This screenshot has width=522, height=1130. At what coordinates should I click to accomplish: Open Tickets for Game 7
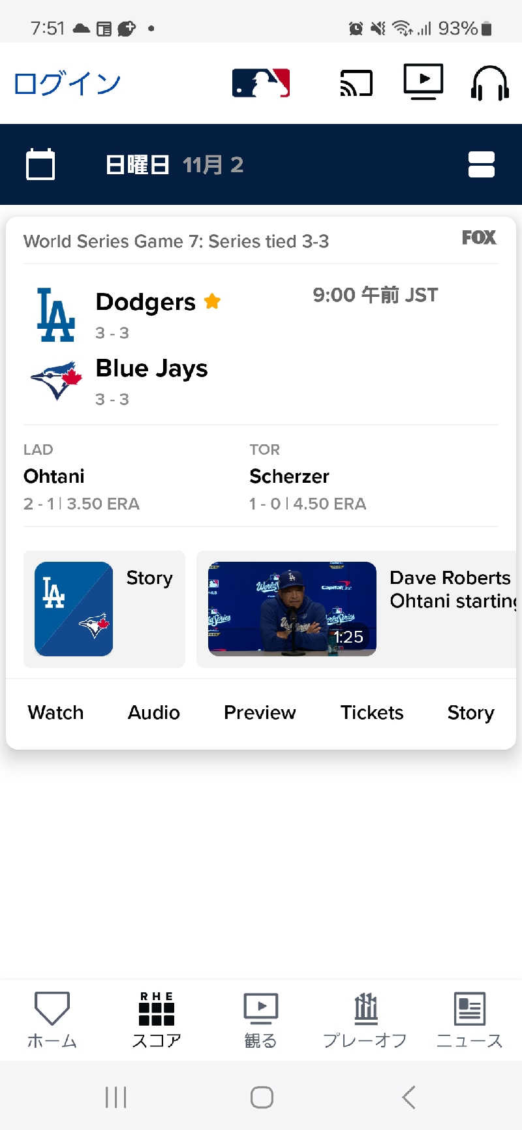[x=372, y=712]
